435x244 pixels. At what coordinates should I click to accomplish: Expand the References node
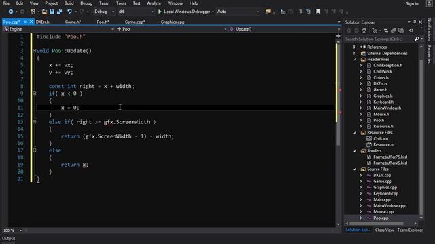pos(355,47)
